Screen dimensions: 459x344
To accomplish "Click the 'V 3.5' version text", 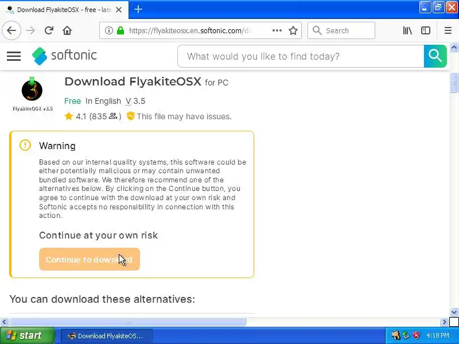I will click(x=135, y=101).
